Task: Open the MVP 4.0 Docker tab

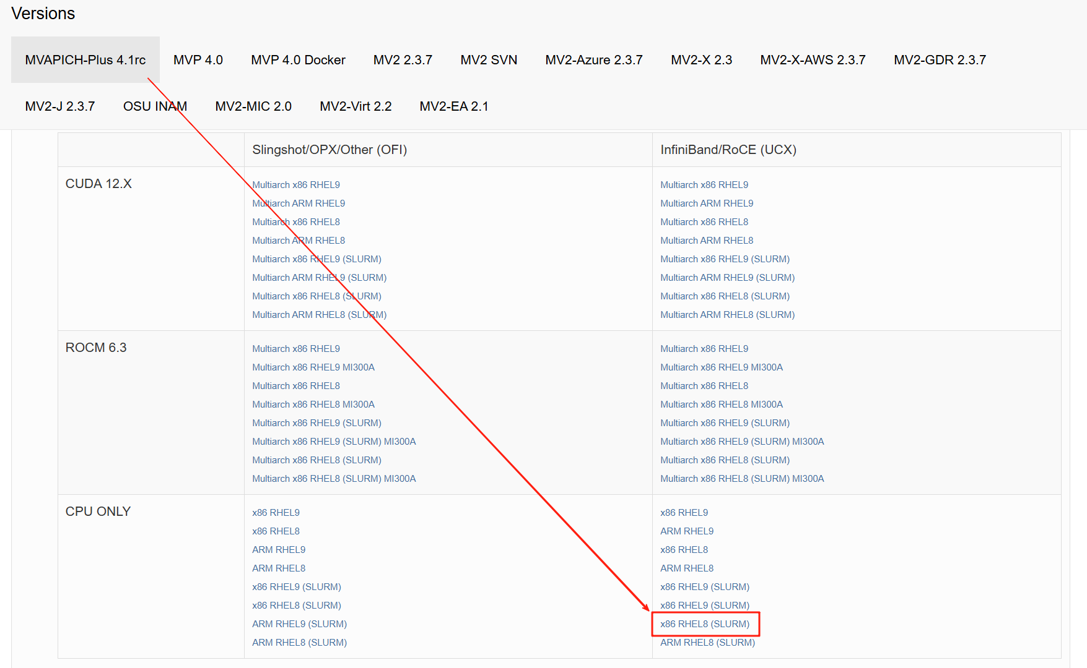Action: 298,60
